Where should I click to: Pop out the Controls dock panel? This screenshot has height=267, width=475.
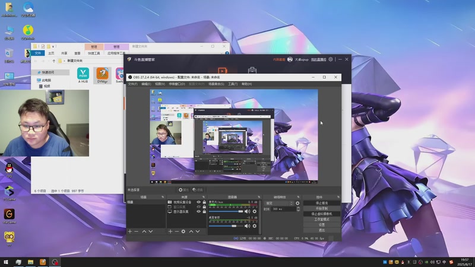(338, 197)
